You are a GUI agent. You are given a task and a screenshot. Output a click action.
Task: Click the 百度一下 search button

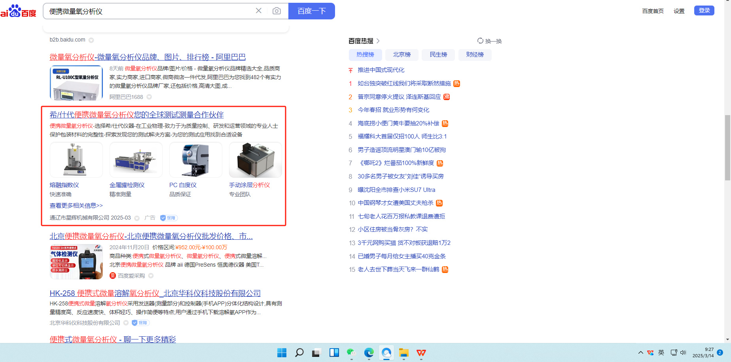(x=311, y=11)
